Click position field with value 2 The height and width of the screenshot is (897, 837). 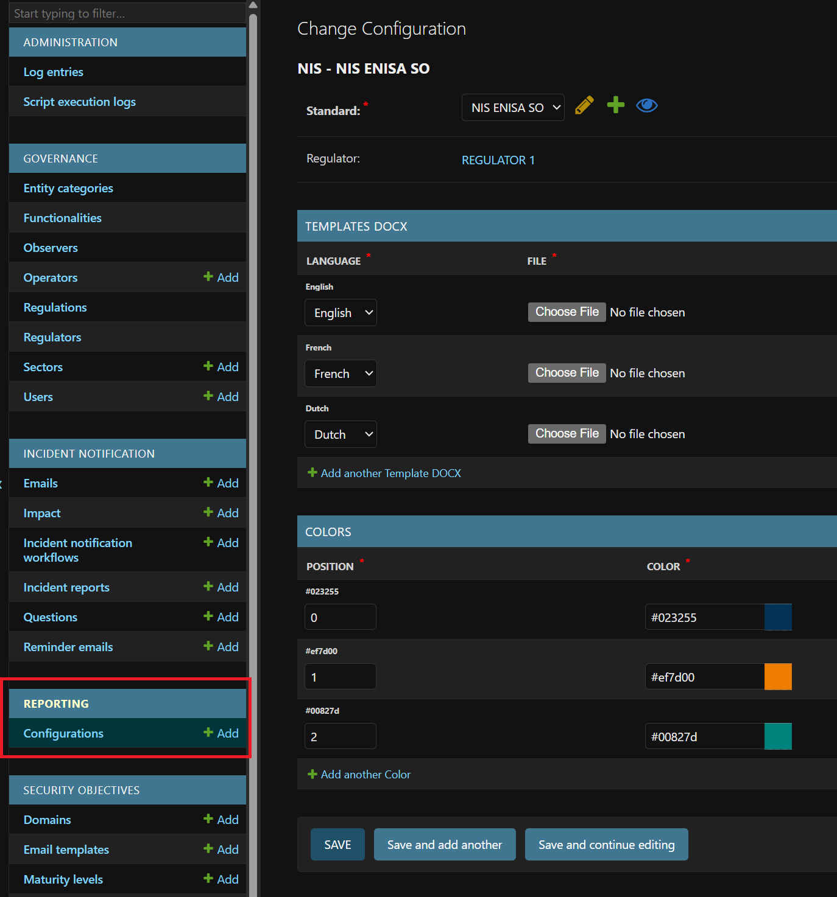[341, 736]
